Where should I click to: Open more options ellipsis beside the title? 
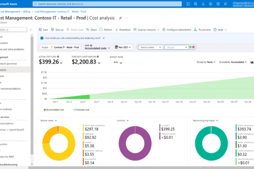(127, 18)
